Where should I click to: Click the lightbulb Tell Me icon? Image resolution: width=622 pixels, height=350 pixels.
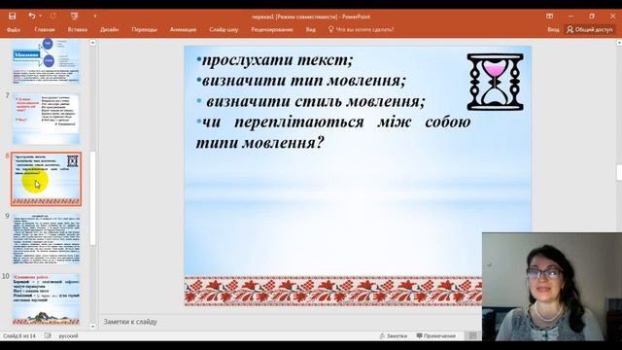330,29
